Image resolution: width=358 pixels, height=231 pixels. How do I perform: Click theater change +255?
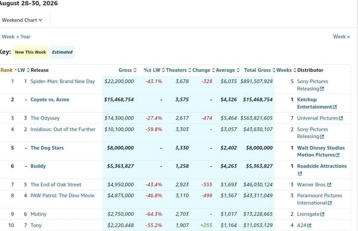tap(206, 225)
